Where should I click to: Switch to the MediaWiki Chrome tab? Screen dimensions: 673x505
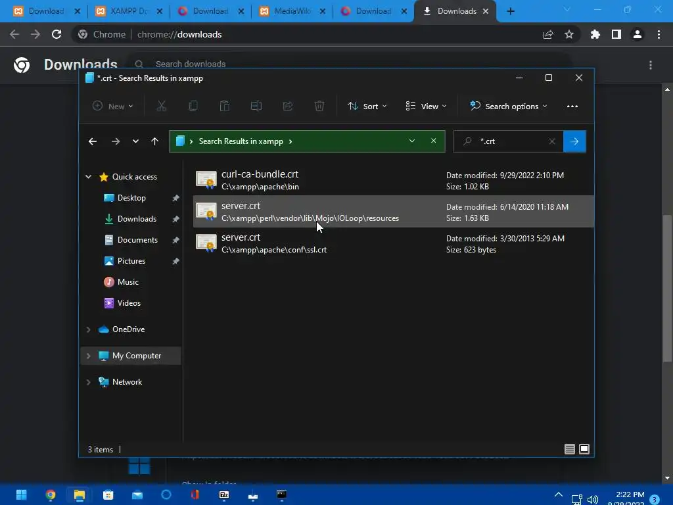(x=292, y=11)
